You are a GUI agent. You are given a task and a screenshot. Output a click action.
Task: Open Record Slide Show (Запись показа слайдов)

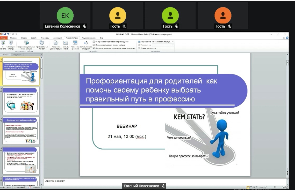pyautogui.click(x=86, y=45)
